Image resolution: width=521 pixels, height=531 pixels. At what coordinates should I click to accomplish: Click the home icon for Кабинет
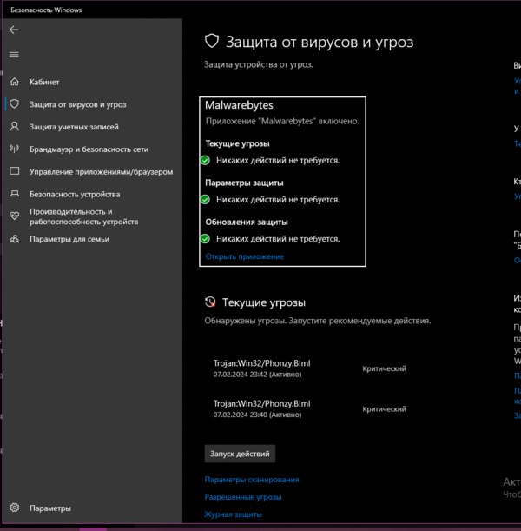point(14,82)
